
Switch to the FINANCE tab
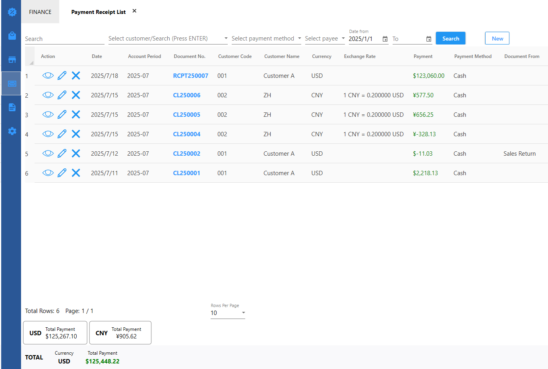tap(40, 12)
